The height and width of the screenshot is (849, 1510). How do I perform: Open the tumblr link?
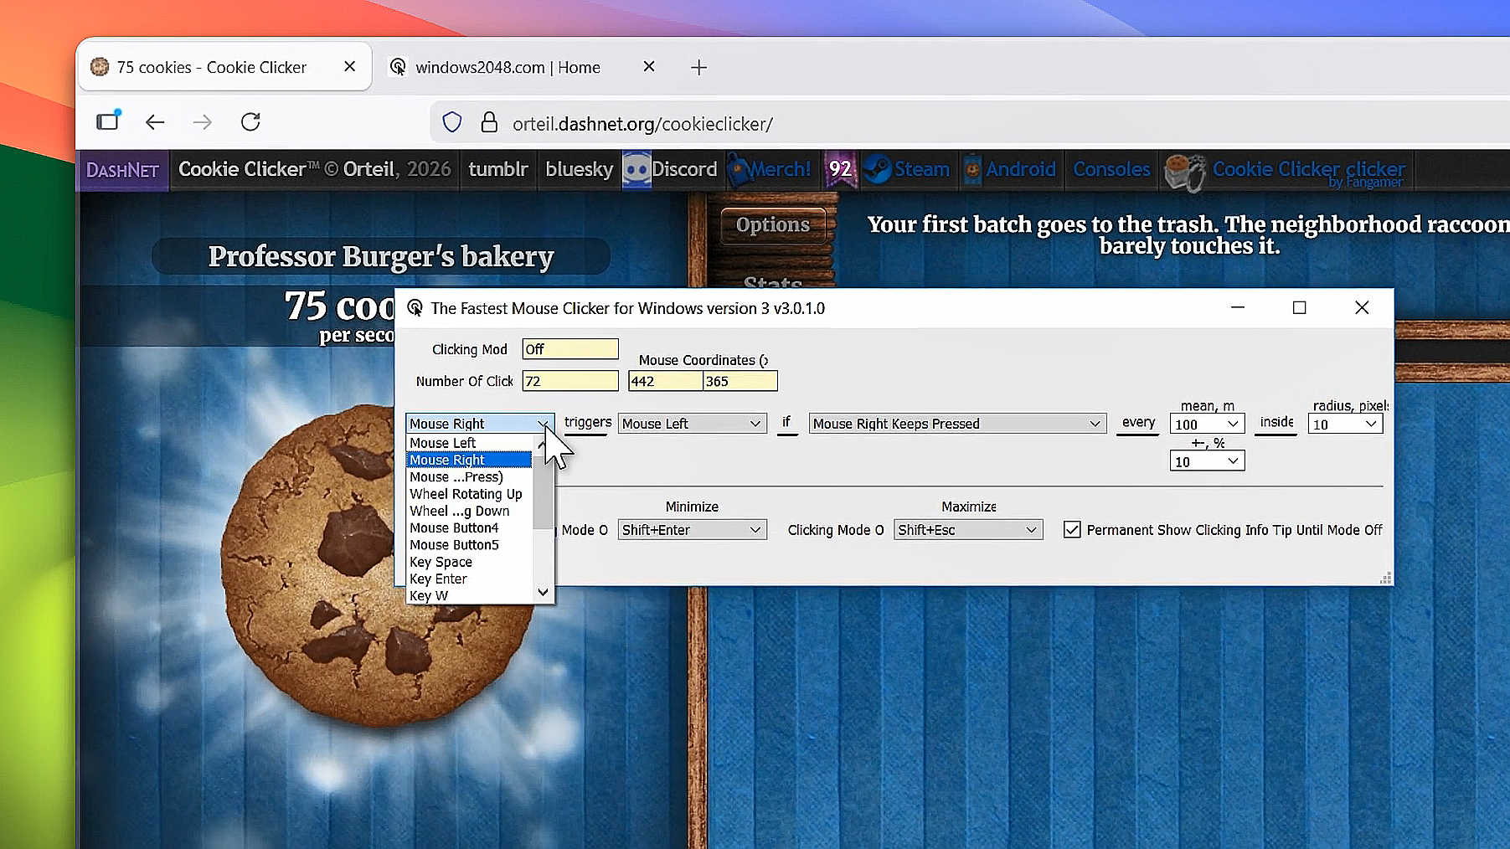tap(497, 169)
